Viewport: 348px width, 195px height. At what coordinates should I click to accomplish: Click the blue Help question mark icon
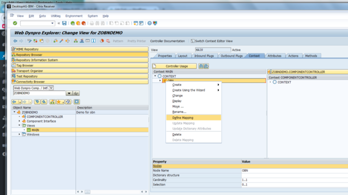click(149, 23)
